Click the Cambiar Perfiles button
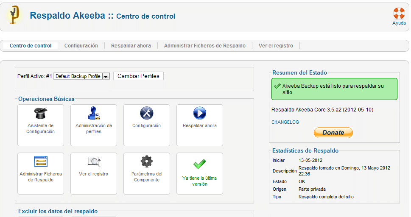411x217 pixels. (138, 76)
